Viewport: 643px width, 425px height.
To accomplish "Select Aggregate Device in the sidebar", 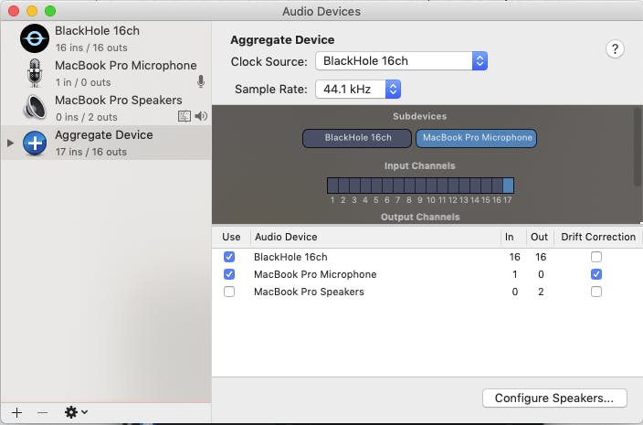I will [x=107, y=143].
